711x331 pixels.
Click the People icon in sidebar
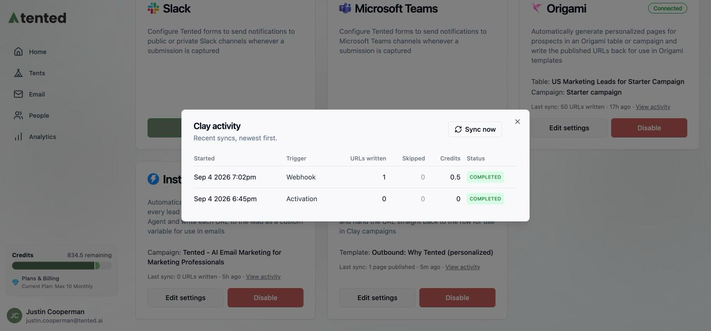[18, 115]
